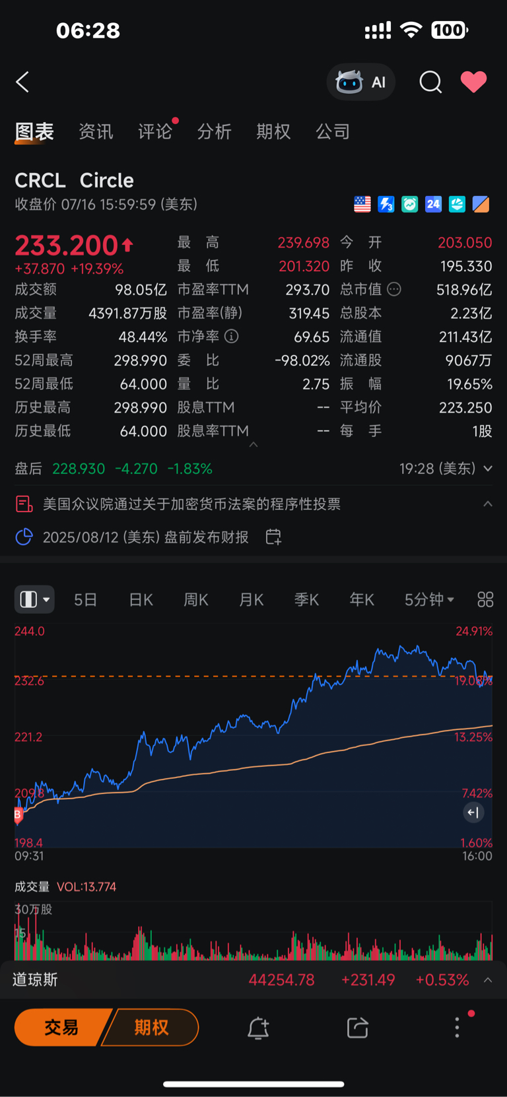Open the 分析 tab
Image resolution: width=507 pixels, height=1097 pixels.
coord(214,131)
